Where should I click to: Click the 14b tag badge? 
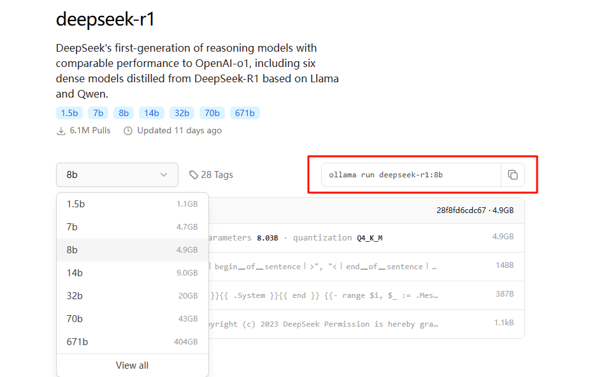[151, 113]
